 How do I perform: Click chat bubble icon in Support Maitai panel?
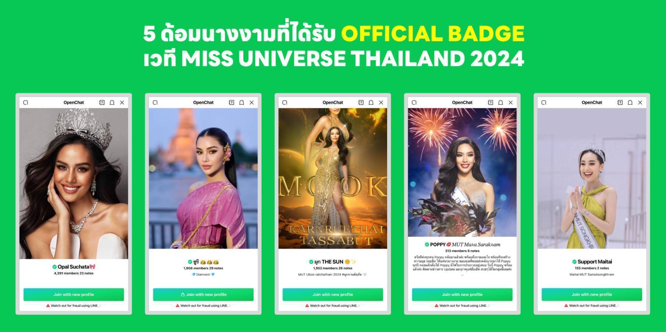tap(544, 102)
